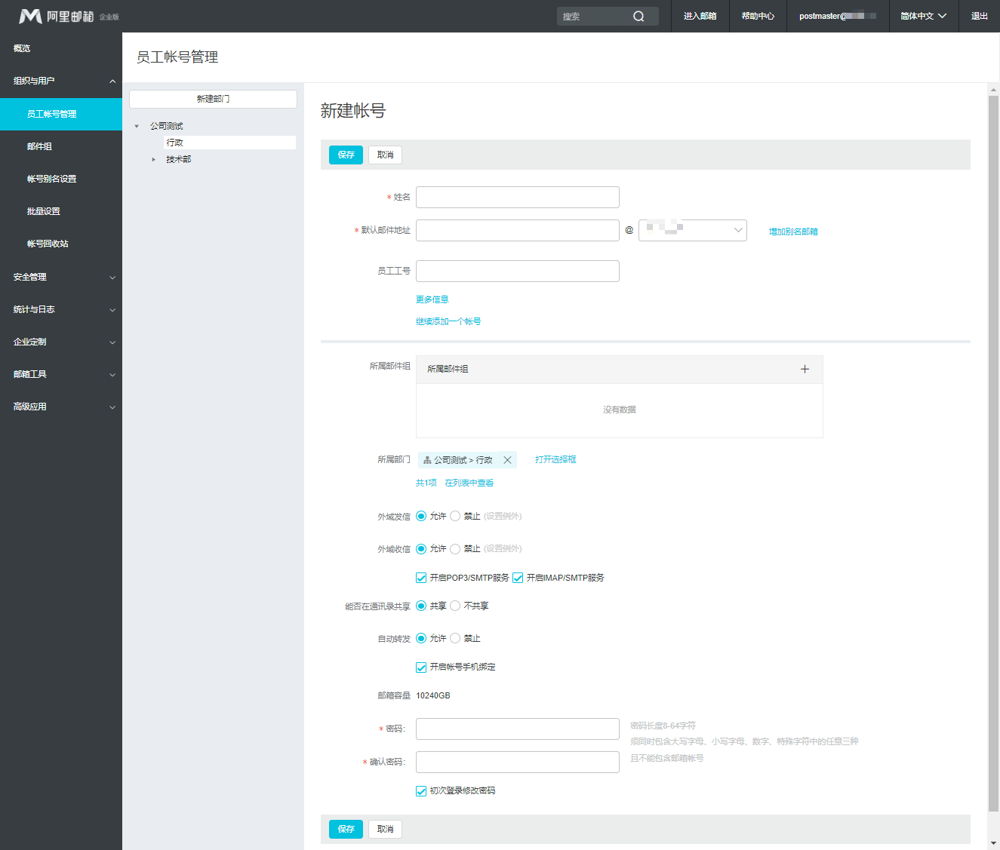The image size is (1000, 850).
Task: Uncheck 开启IMAP/SMTP服务 checkbox
Action: tap(518, 578)
